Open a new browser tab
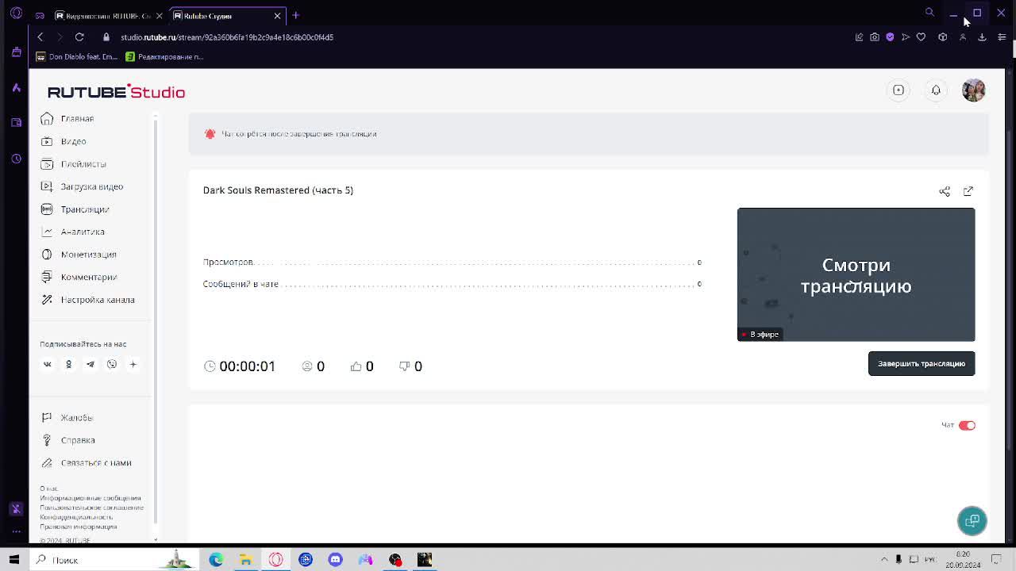This screenshot has width=1016, height=571. [x=295, y=15]
